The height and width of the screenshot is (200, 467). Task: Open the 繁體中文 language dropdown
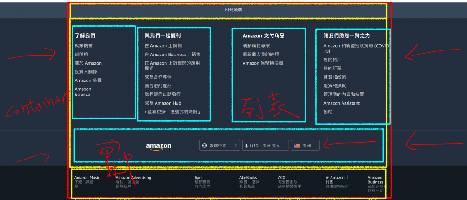tap(219, 146)
